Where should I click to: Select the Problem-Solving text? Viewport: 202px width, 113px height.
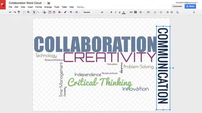(x=139, y=67)
